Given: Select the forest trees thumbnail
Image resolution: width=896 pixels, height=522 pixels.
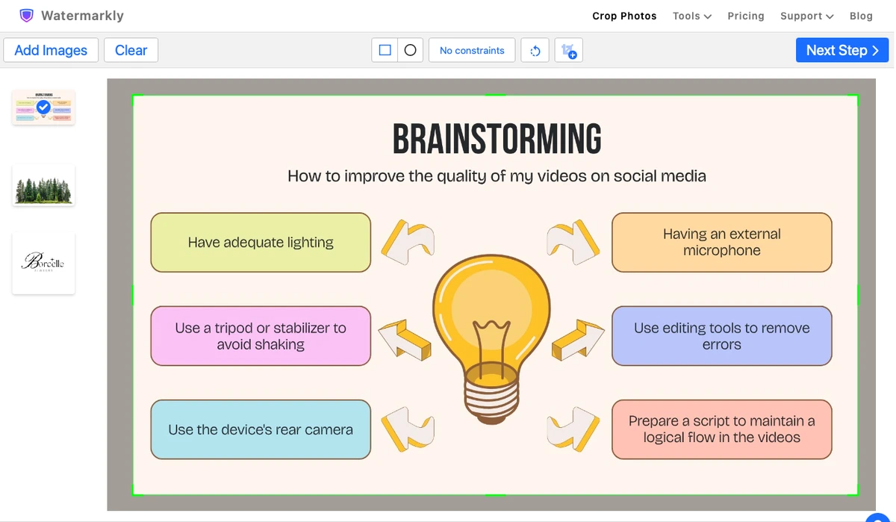Looking at the screenshot, I should pyautogui.click(x=43, y=185).
